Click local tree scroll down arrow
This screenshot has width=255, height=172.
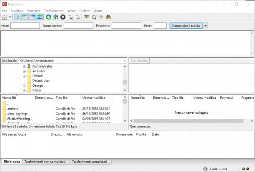point(125,90)
